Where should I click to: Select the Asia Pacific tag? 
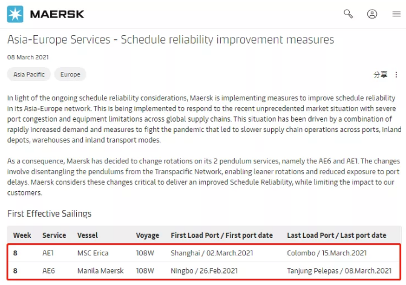click(28, 74)
